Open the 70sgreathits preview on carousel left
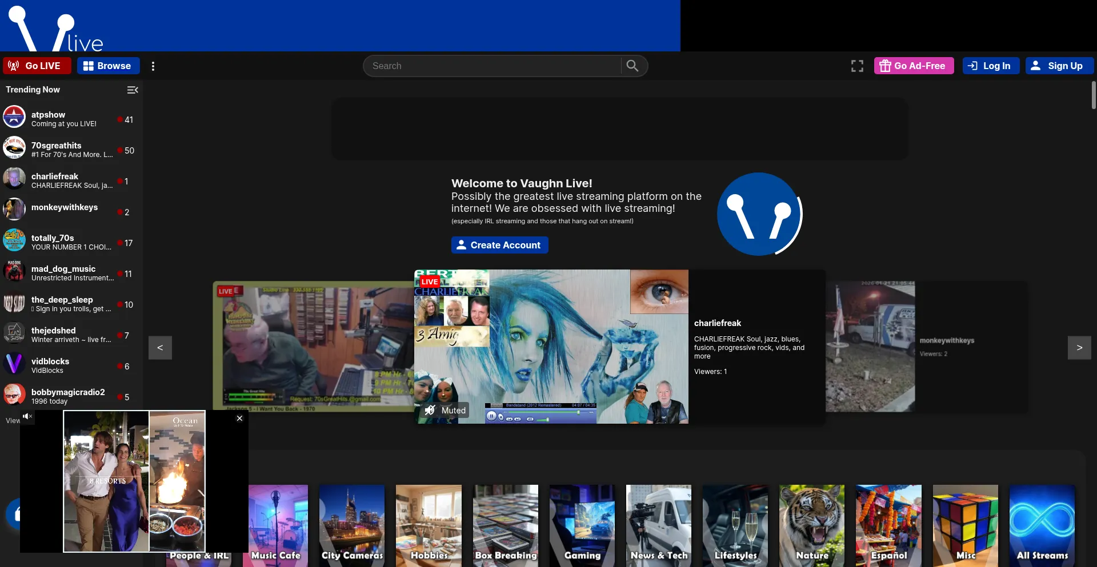This screenshot has width=1097, height=567. 313,346
